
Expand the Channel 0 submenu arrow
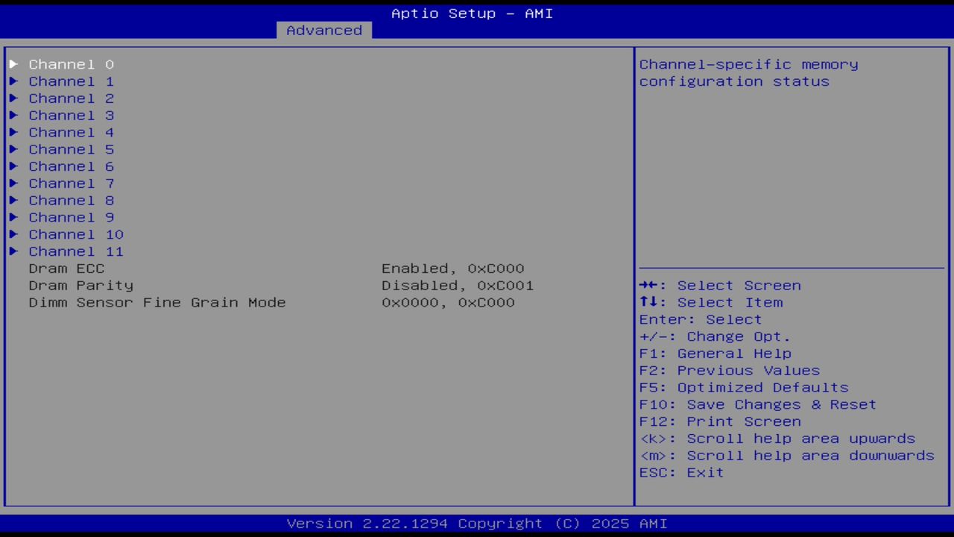pyautogui.click(x=13, y=64)
